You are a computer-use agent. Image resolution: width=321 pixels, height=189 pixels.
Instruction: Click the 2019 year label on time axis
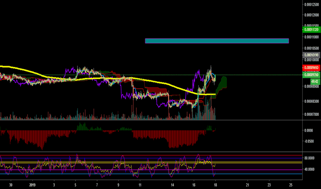(x=32, y=185)
